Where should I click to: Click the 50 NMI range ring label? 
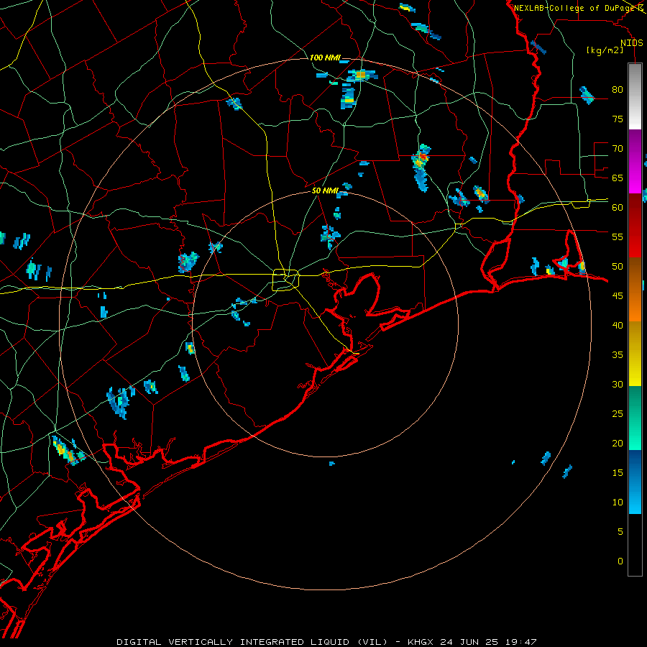[325, 191]
